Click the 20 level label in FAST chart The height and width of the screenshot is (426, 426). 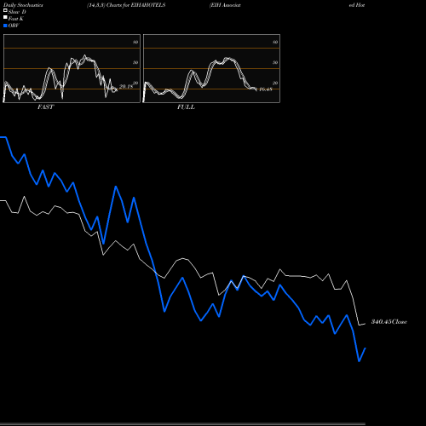click(135, 83)
